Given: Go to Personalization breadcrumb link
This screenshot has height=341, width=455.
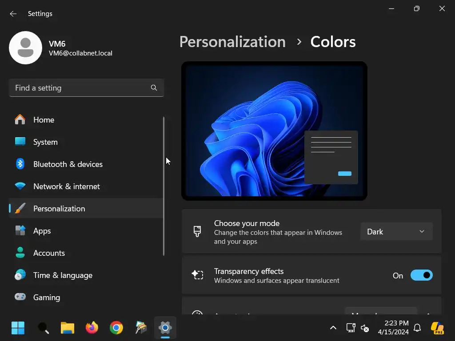Looking at the screenshot, I should pos(232,42).
